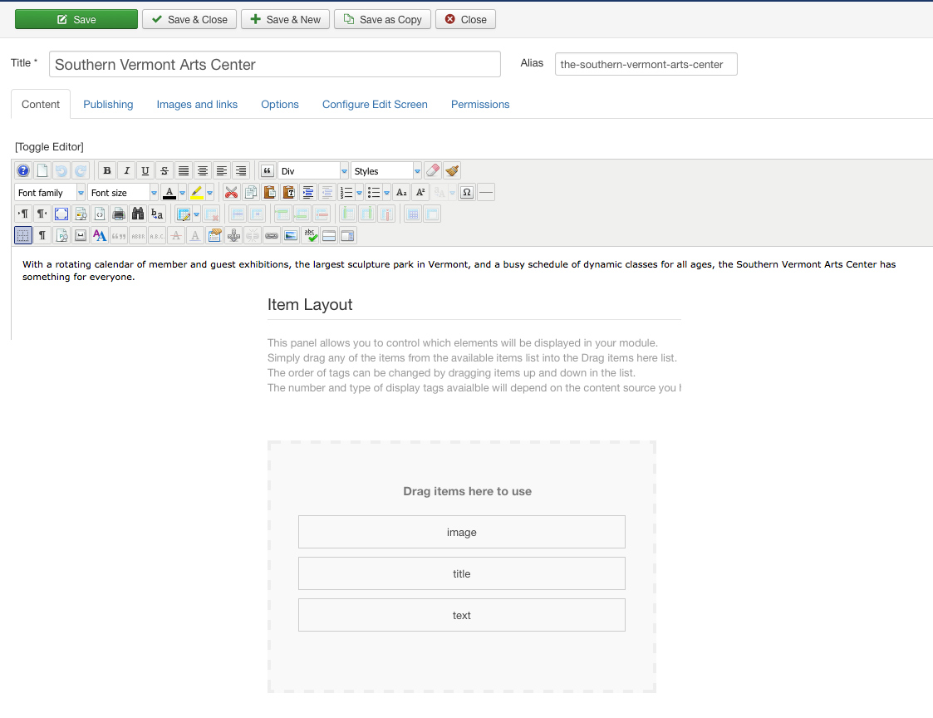Toggle the visual guidelines grid button

coord(23,236)
